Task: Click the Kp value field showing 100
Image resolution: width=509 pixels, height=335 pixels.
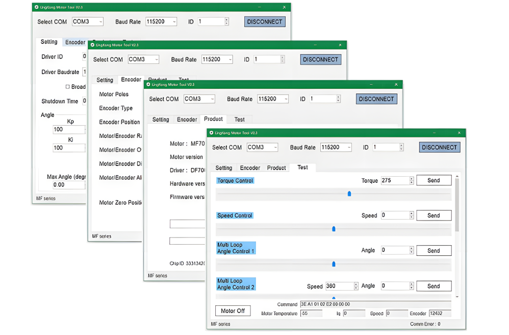Action: pos(69,129)
